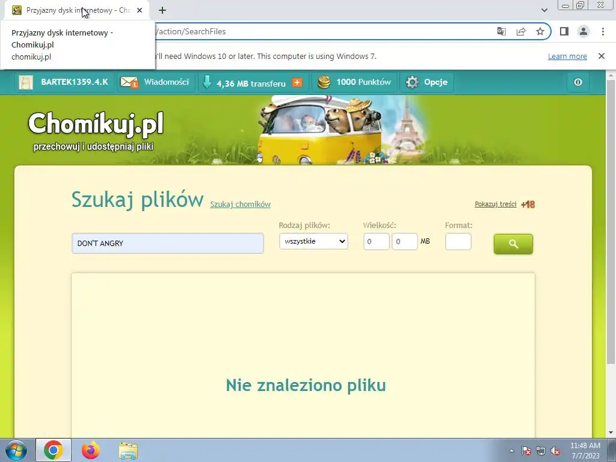
Task: Click the minimum Wielkość size field
Action: pos(377,242)
